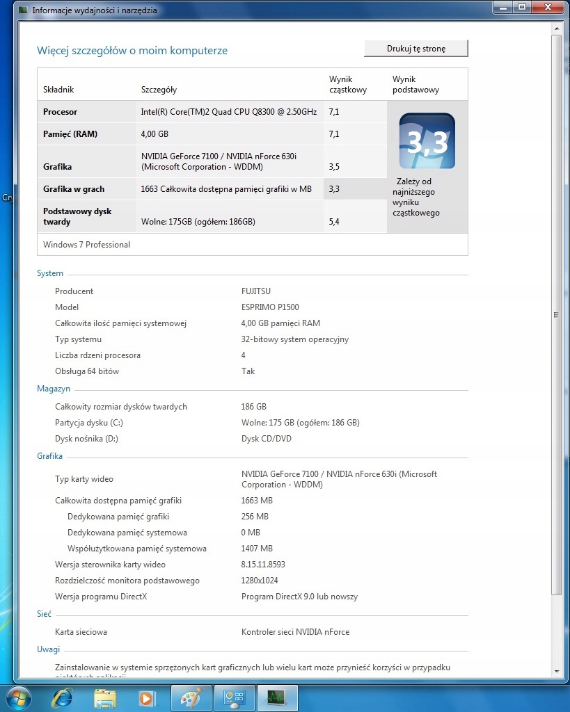The height and width of the screenshot is (712, 570).
Task: Click 32-bitowy system operacyjny value
Action: coord(295,339)
